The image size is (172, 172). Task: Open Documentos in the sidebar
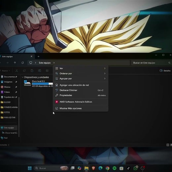(x=9, y=77)
